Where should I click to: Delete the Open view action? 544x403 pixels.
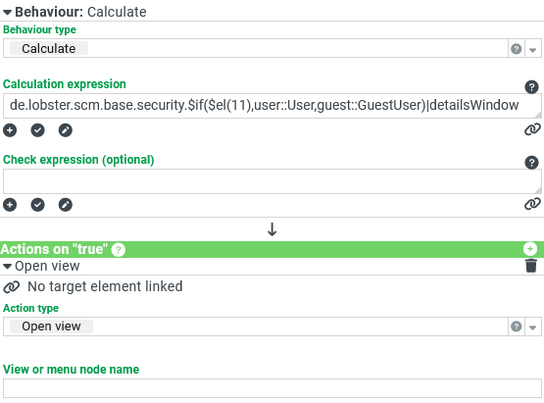(531, 266)
